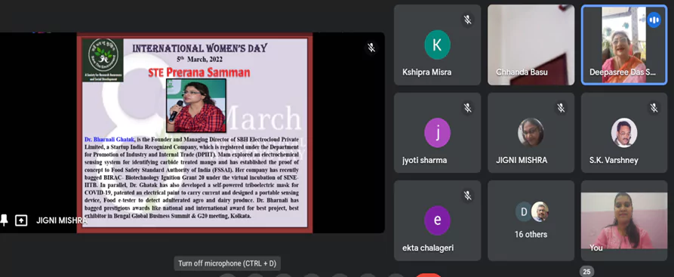Click the pin icon beside the presentation name

[4, 220]
